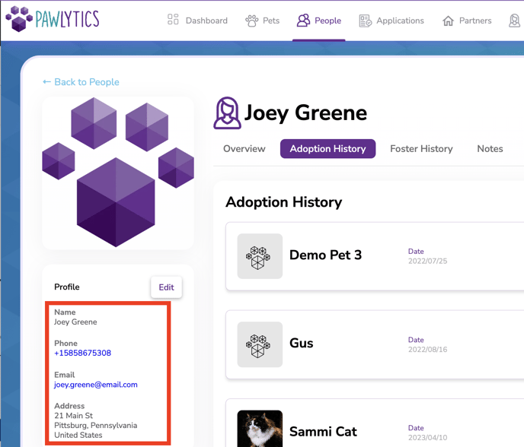Click the phone number +15858675308
Viewport: 524px width, 447px height.
82,353
